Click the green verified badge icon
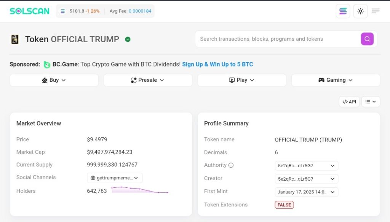 [x=128, y=39]
